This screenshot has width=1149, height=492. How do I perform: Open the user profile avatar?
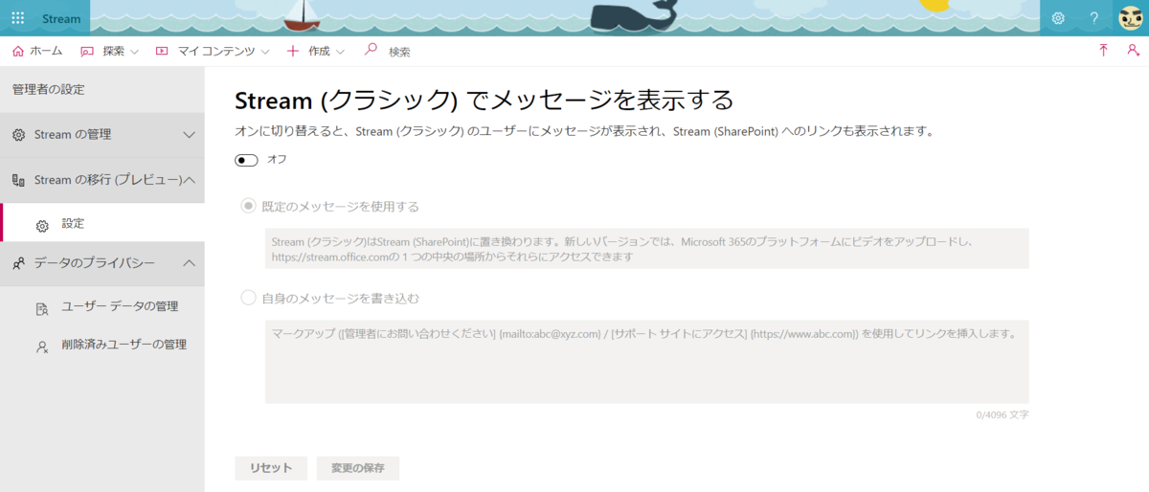(1131, 18)
